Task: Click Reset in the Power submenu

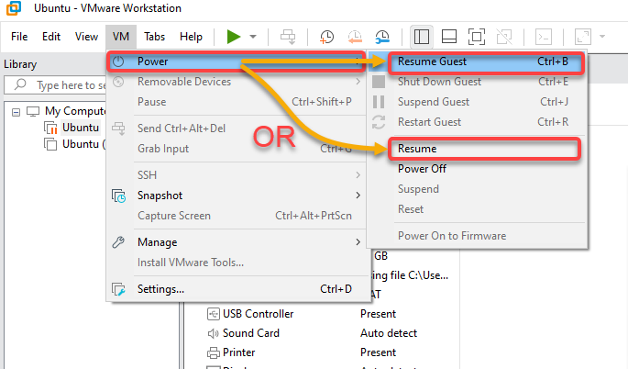Action: (478, 209)
